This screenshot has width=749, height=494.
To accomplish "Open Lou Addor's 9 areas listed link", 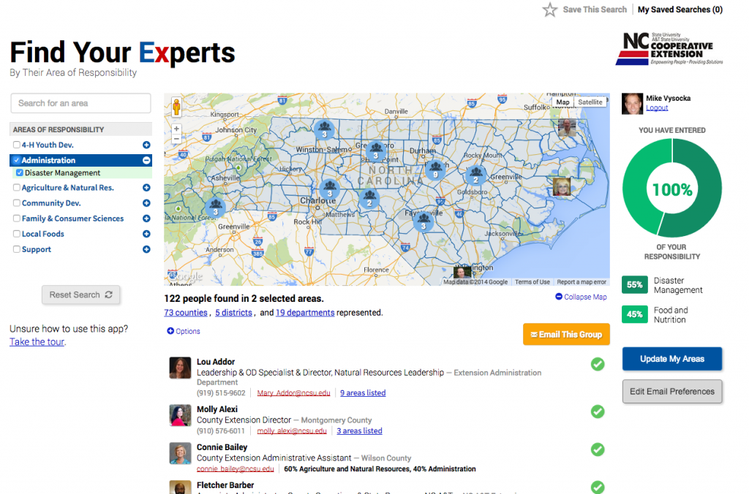I will 363,393.
